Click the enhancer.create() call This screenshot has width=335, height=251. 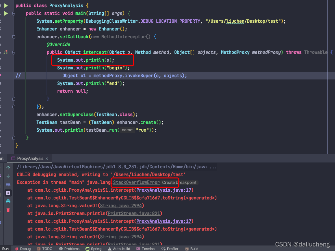[140, 122]
